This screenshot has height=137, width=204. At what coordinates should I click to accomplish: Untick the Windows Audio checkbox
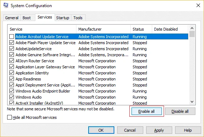(11, 97)
